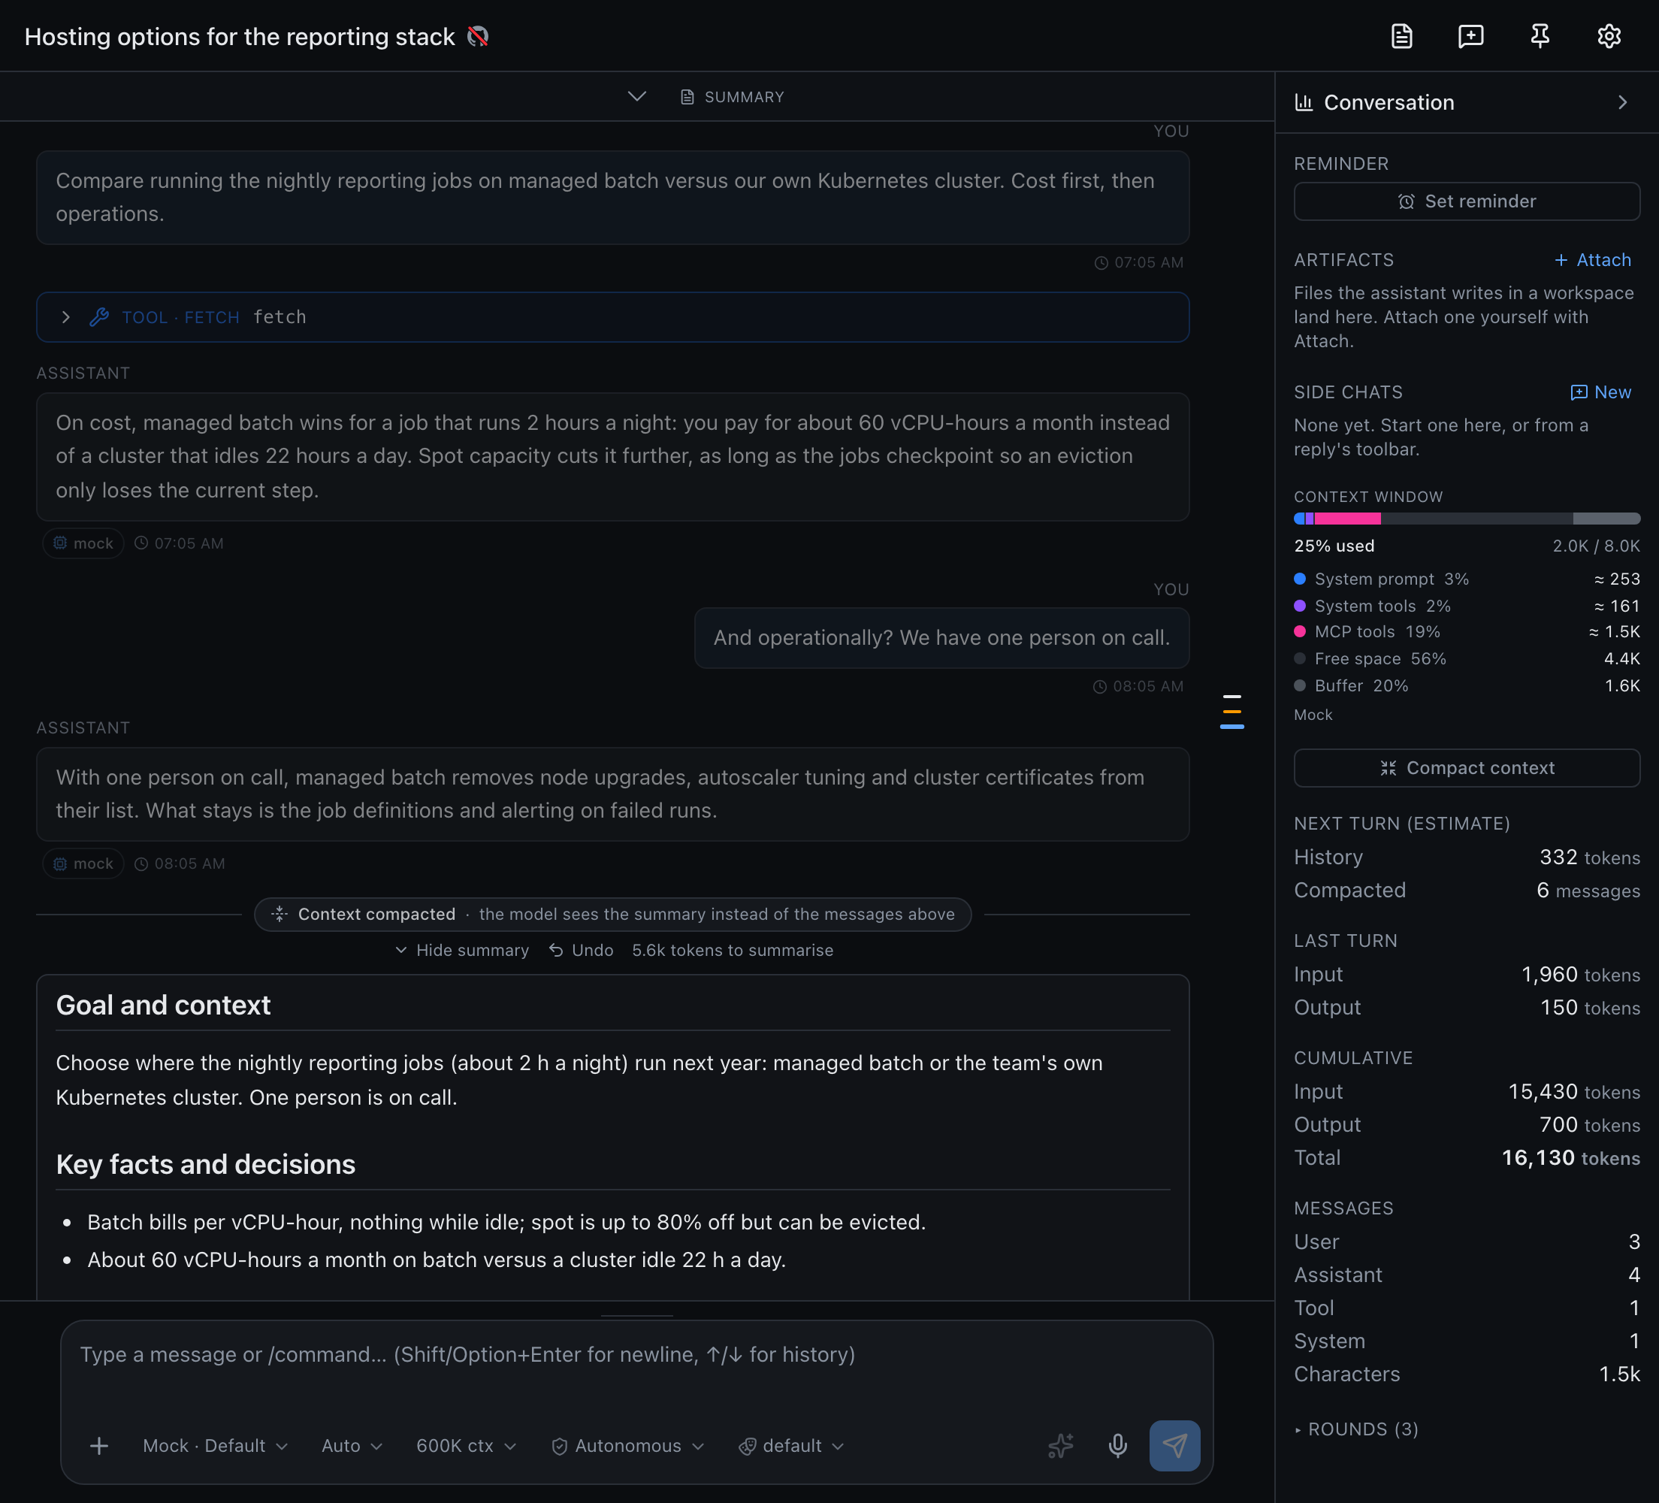Viewport: 1659px width, 1503px height.
Task: Click '5.6k tokens to summarise' text
Action: pyautogui.click(x=733, y=950)
